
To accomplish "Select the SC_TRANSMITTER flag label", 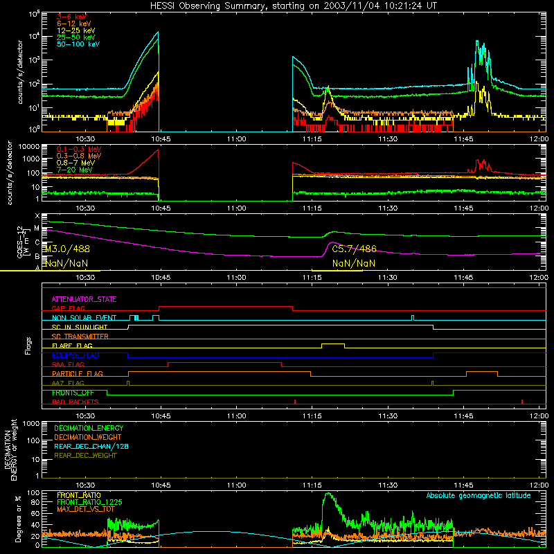I will [80, 337].
